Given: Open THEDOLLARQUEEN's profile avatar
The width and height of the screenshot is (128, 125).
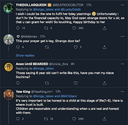Looking at the screenshot, I should [x=9, y=8].
